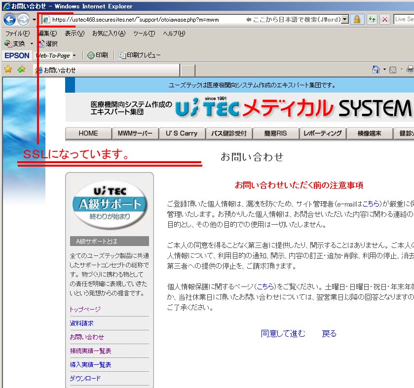Click the HOME navigation button

coord(88,134)
